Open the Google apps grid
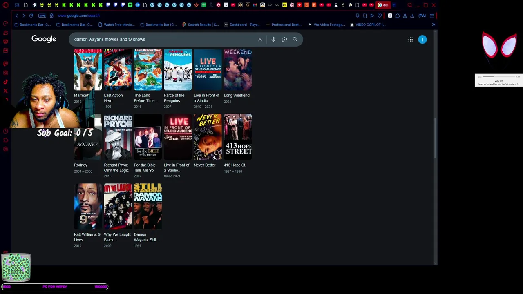 [x=410, y=40]
